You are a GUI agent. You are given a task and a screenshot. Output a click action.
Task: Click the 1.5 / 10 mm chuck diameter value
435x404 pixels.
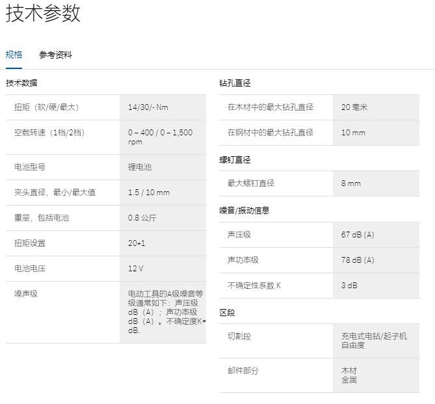148,193
